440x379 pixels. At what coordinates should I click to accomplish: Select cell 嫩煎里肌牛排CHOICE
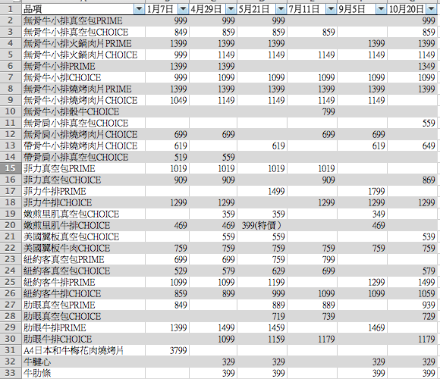point(83,225)
